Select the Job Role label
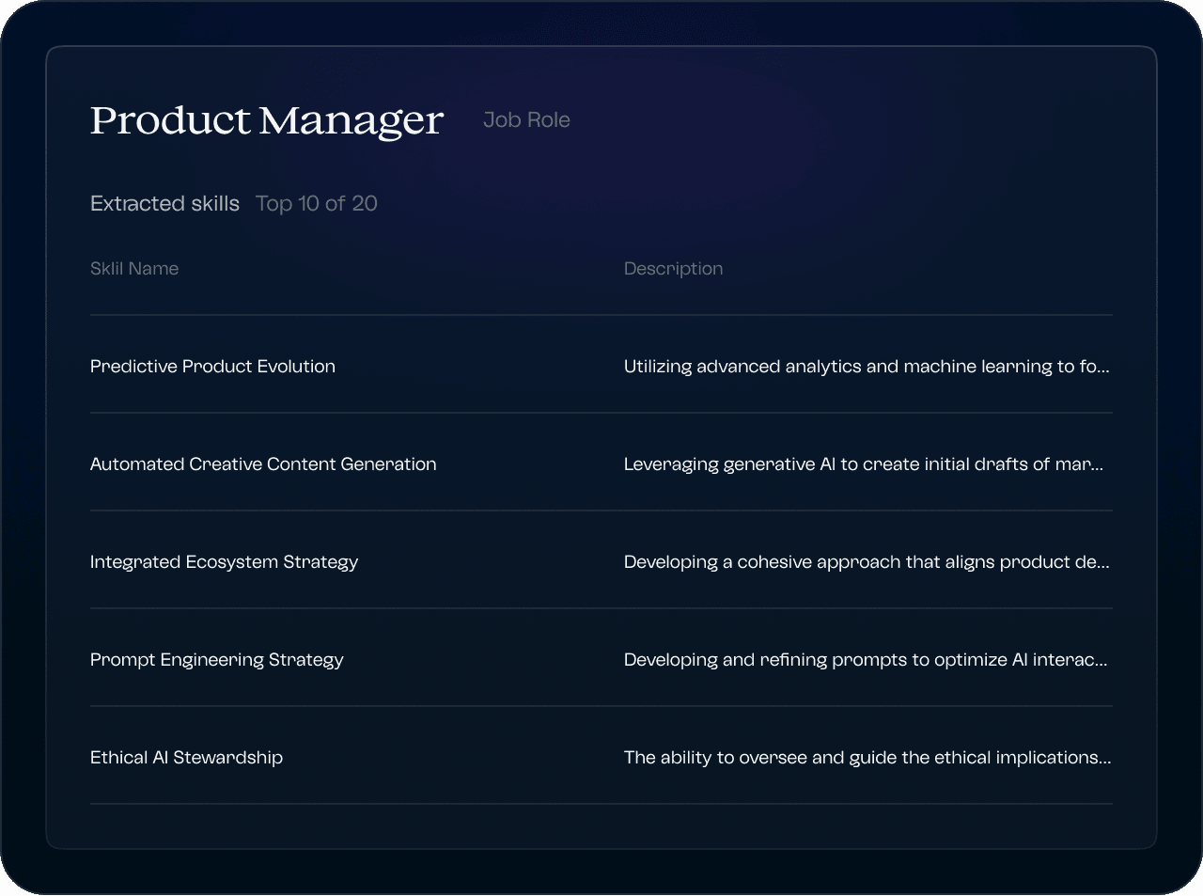This screenshot has width=1203, height=896. click(526, 120)
